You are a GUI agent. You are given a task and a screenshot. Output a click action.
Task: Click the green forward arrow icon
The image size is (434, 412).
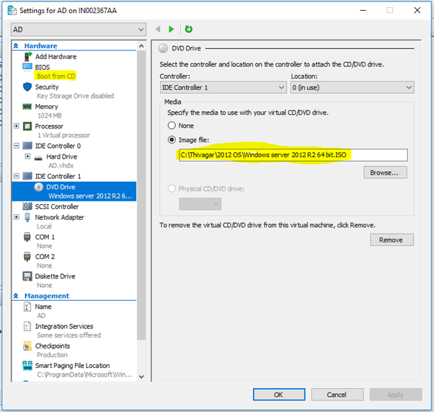[x=172, y=29]
